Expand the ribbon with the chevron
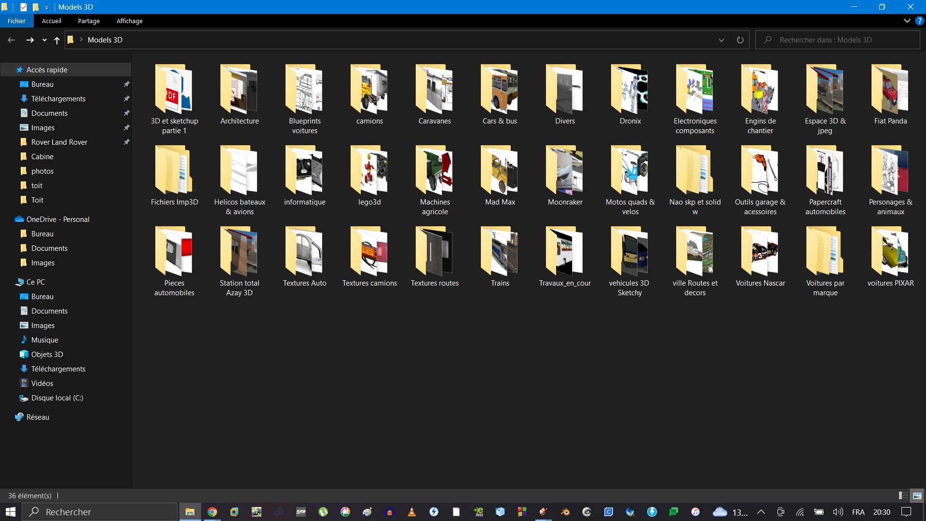This screenshot has height=521, width=926. click(x=907, y=21)
